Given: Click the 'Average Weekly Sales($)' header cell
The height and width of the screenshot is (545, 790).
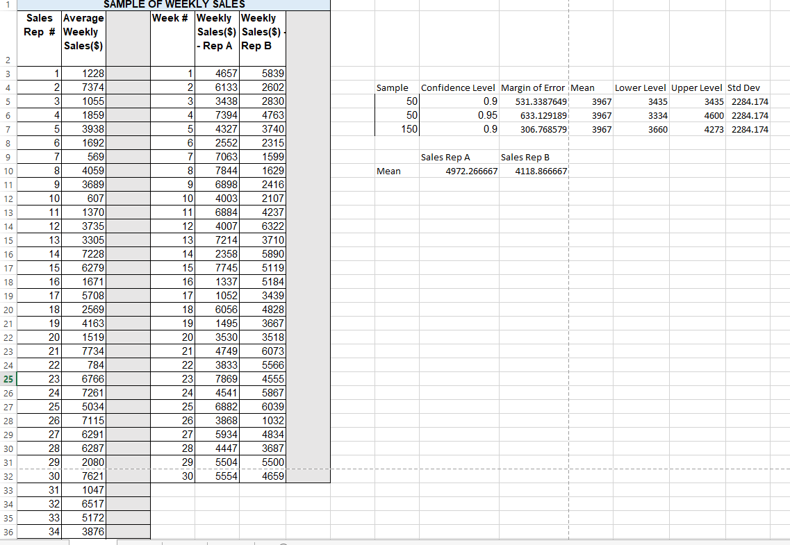Looking at the screenshot, I should coord(83,39).
